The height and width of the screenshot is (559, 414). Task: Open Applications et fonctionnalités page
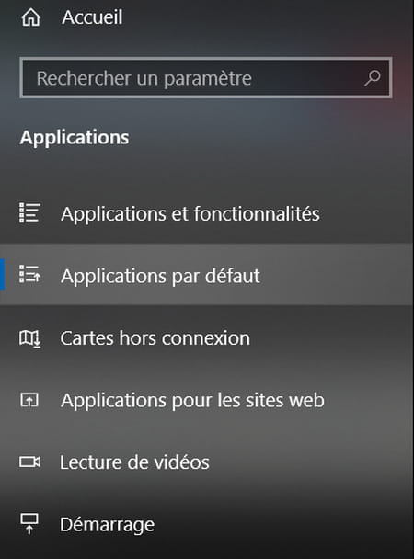[207, 213]
